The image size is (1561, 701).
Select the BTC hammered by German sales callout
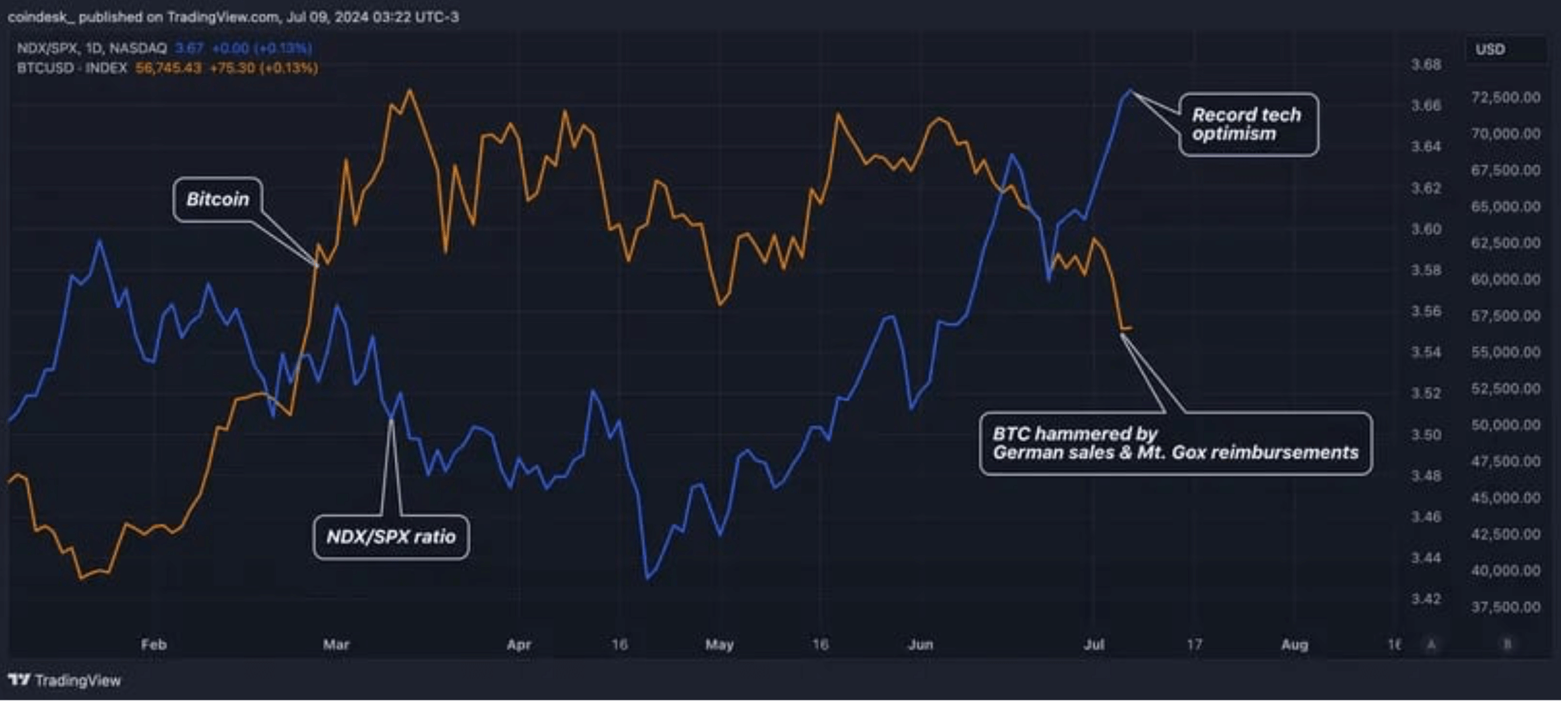1175,443
